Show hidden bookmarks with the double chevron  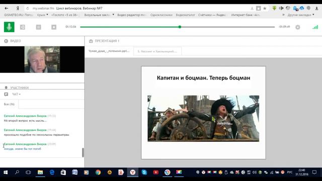coord(283,15)
